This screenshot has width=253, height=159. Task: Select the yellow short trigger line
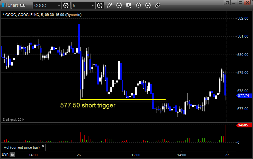pos(123,99)
